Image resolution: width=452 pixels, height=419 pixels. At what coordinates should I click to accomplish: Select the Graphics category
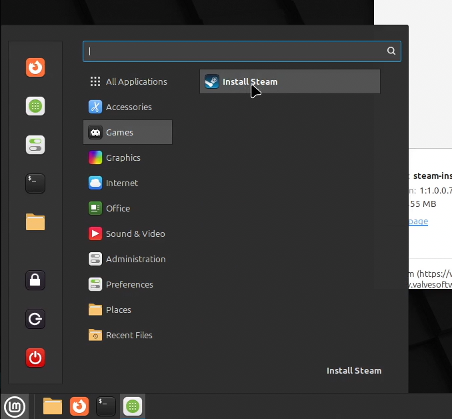(x=128, y=158)
